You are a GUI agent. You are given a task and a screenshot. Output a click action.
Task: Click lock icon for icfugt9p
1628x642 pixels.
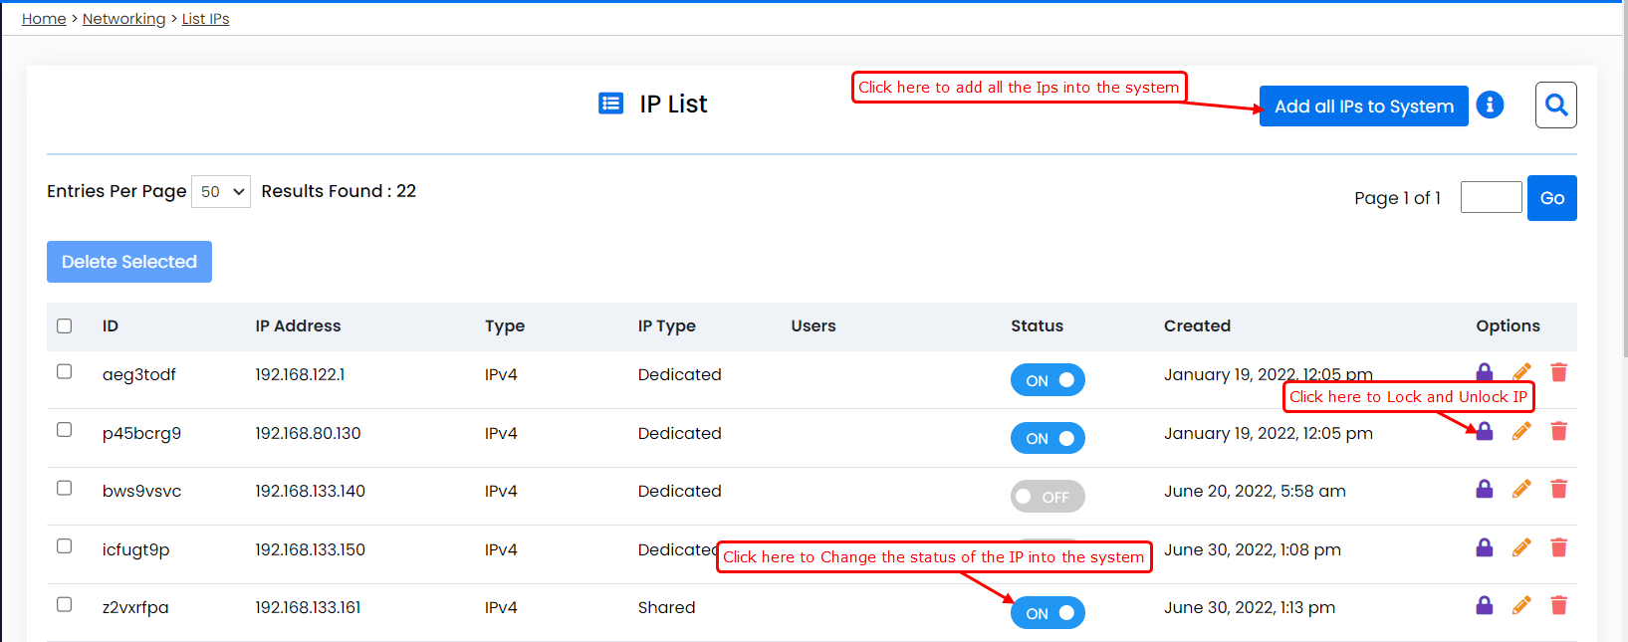1484,547
